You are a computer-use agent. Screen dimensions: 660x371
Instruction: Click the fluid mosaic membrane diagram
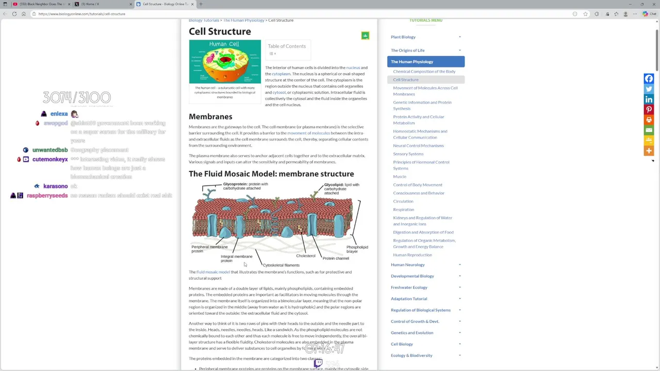pyautogui.click(x=279, y=224)
